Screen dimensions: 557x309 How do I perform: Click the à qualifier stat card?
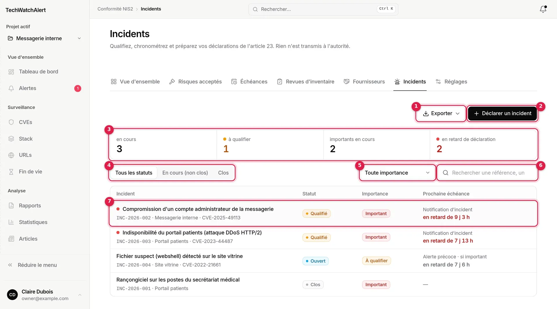(270, 145)
